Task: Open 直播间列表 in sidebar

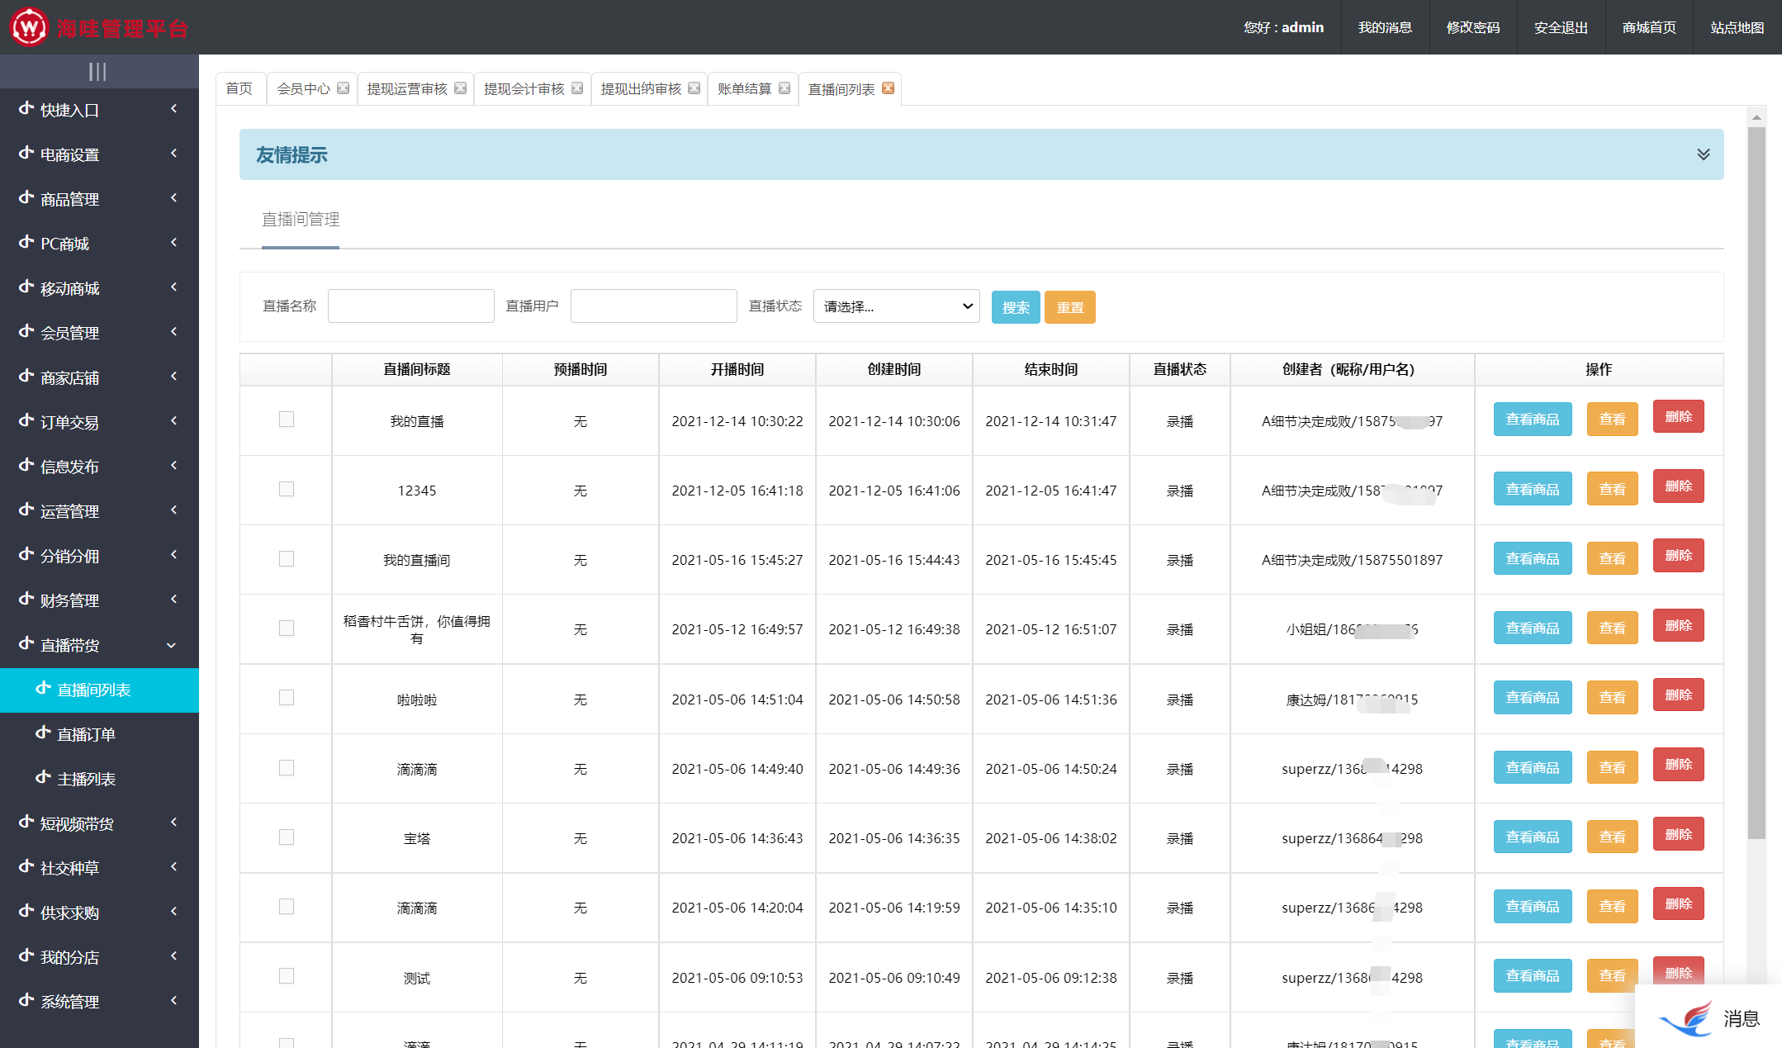Action: [99, 690]
